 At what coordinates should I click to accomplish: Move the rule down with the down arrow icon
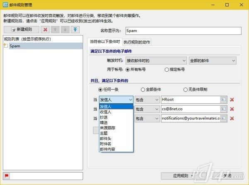coord(65,29)
